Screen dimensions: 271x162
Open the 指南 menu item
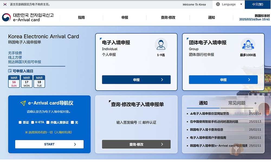coord(82,18)
